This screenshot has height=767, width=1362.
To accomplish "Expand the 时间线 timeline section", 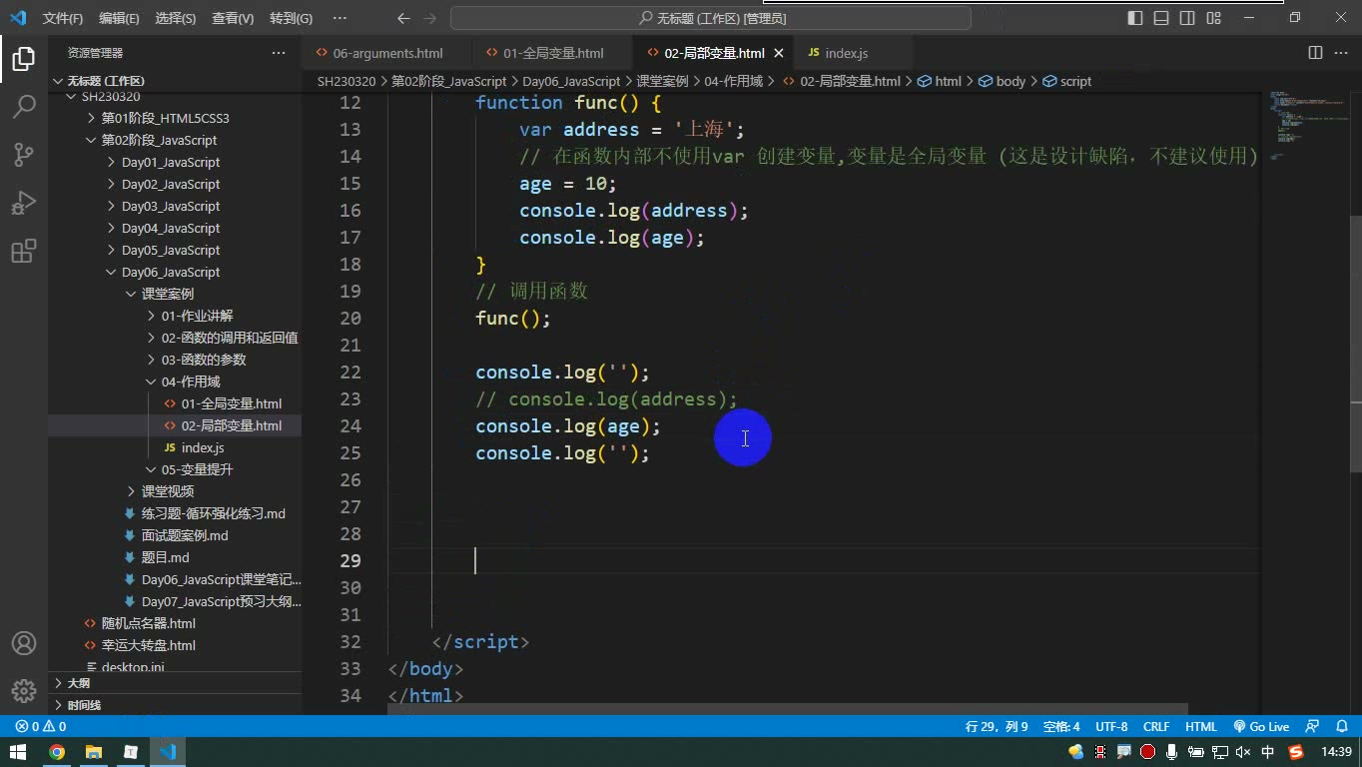I will (175, 705).
